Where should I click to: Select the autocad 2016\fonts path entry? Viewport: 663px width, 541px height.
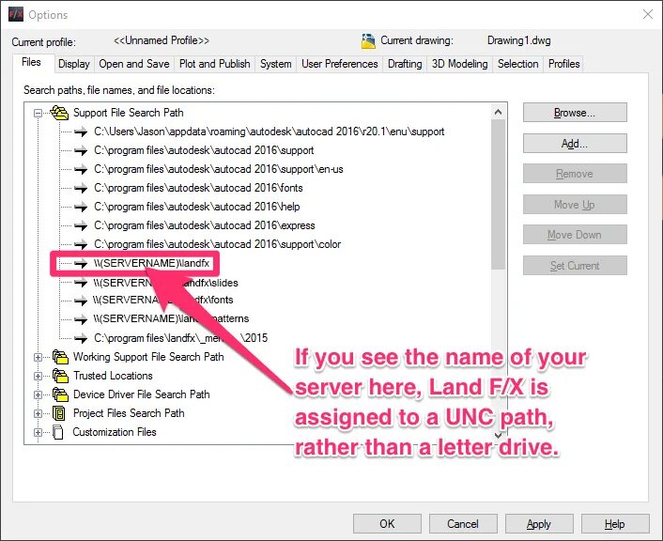tap(198, 188)
